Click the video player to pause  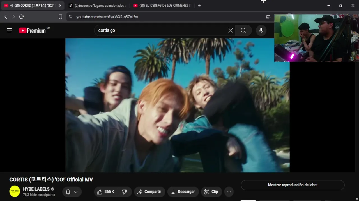177,105
